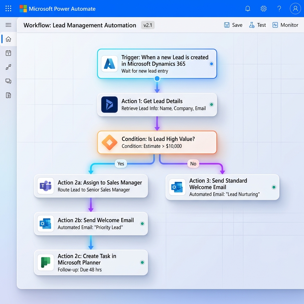Test the workflow
Image resolution: width=304 pixels, height=304 pixels.
[257, 25]
